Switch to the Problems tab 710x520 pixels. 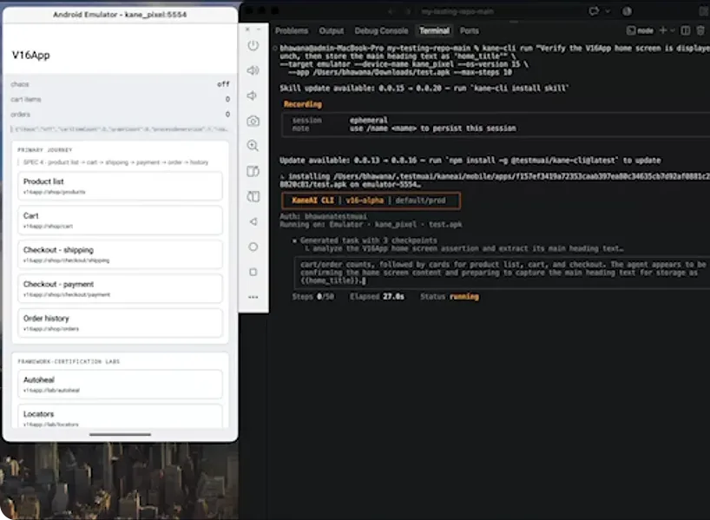292,30
